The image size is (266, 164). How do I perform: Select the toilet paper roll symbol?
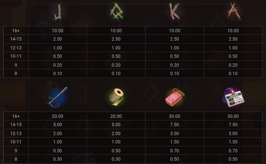pyautogui.click(x=117, y=97)
